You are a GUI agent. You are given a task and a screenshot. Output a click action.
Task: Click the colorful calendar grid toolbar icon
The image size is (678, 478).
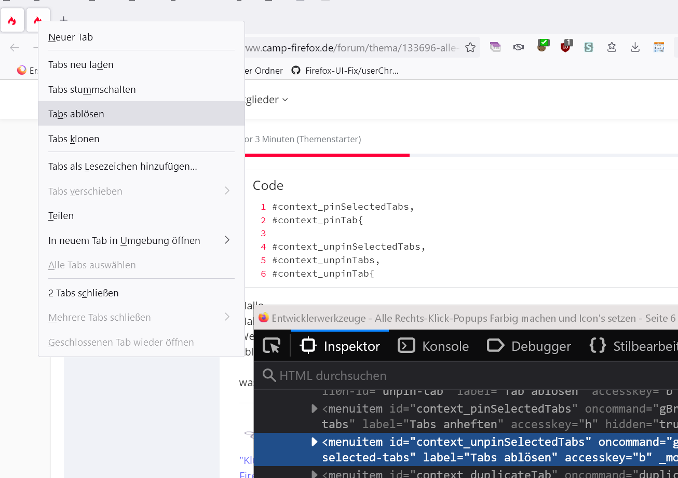click(659, 48)
